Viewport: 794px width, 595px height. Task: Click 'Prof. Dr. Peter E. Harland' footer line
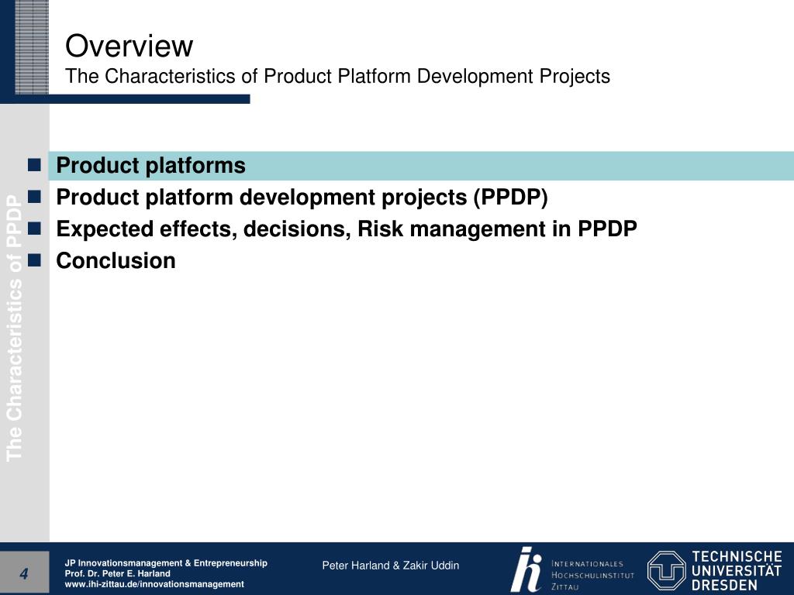click(x=118, y=574)
